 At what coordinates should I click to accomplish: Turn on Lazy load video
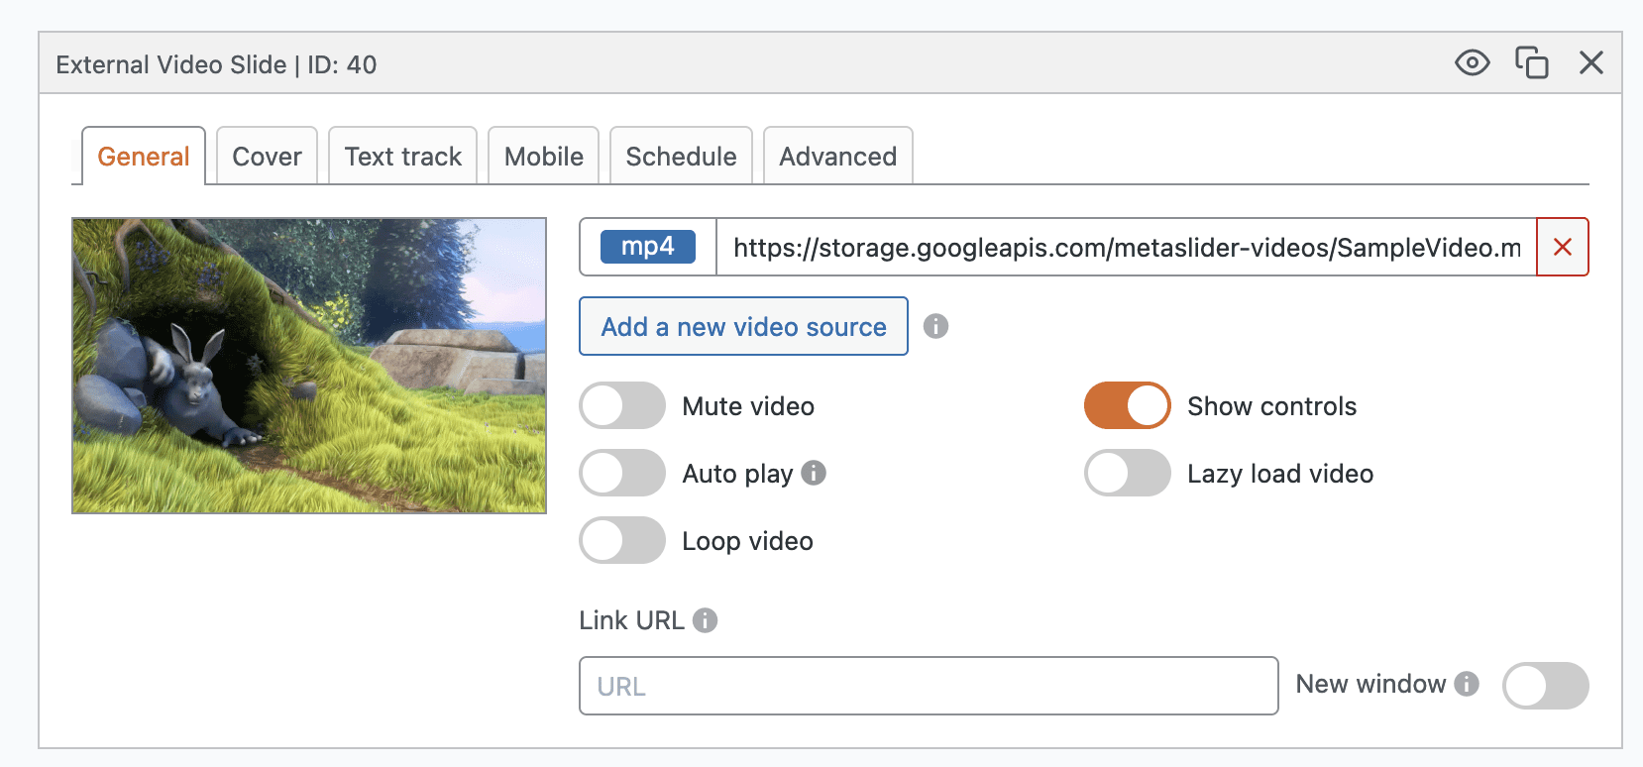1127,473
